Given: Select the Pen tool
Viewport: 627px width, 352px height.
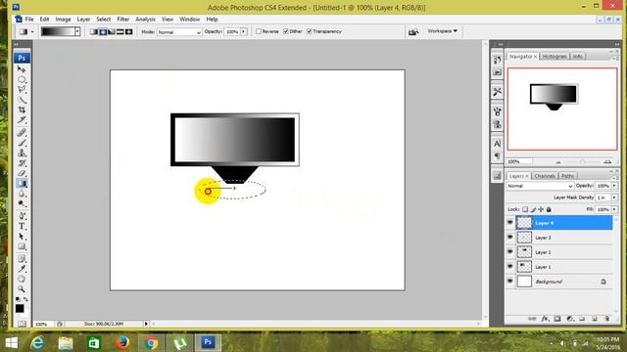Looking at the screenshot, I should click(22, 216).
